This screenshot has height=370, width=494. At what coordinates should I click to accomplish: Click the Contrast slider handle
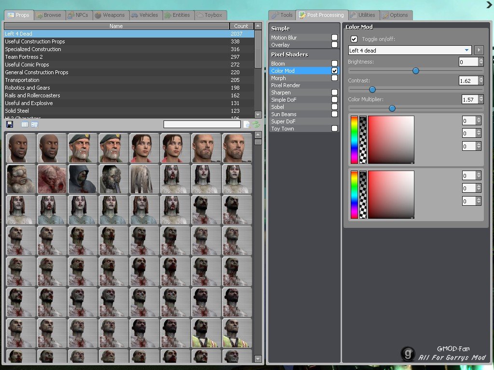tap(372, 90)
